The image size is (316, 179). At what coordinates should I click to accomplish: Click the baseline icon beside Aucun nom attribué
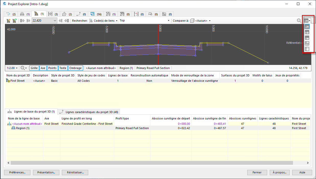tap(9, 124)
